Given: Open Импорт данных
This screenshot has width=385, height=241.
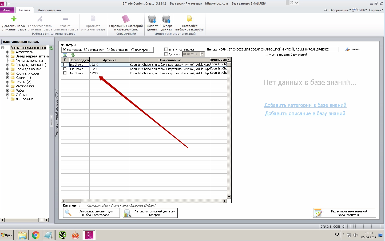Looking at the screenshot, I should [152, 24].
